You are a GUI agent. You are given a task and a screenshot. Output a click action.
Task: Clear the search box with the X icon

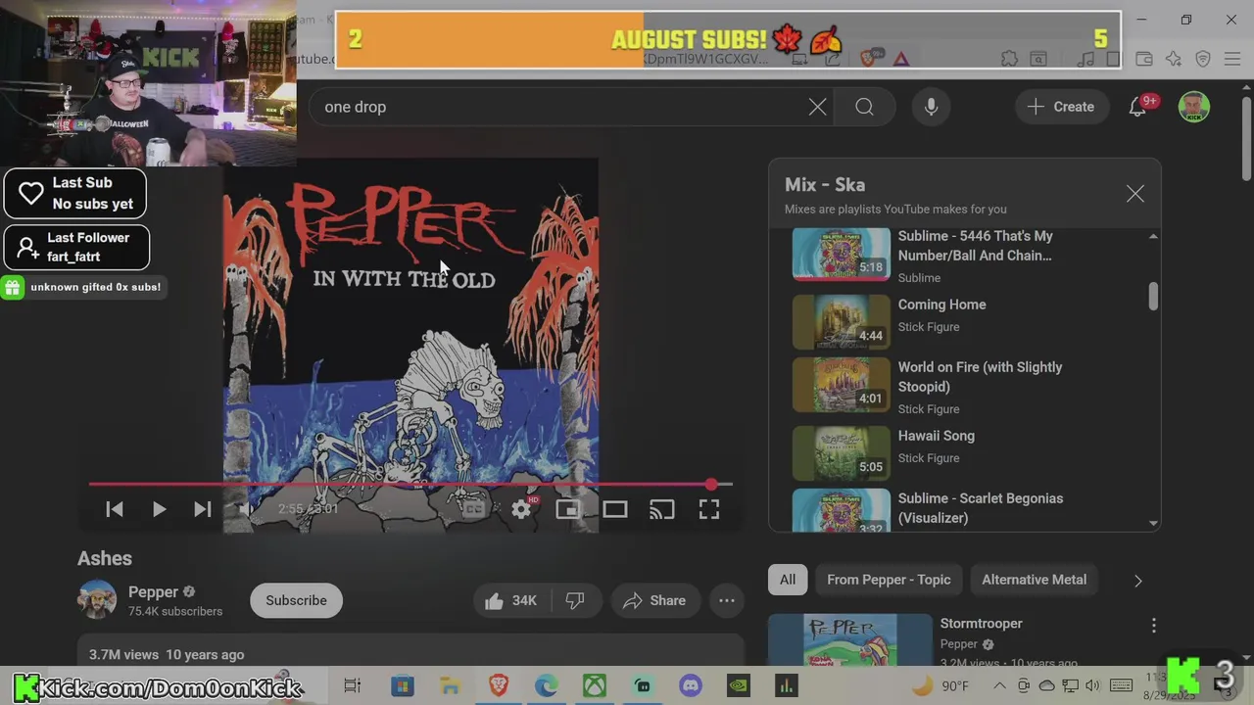pos(817,107)
